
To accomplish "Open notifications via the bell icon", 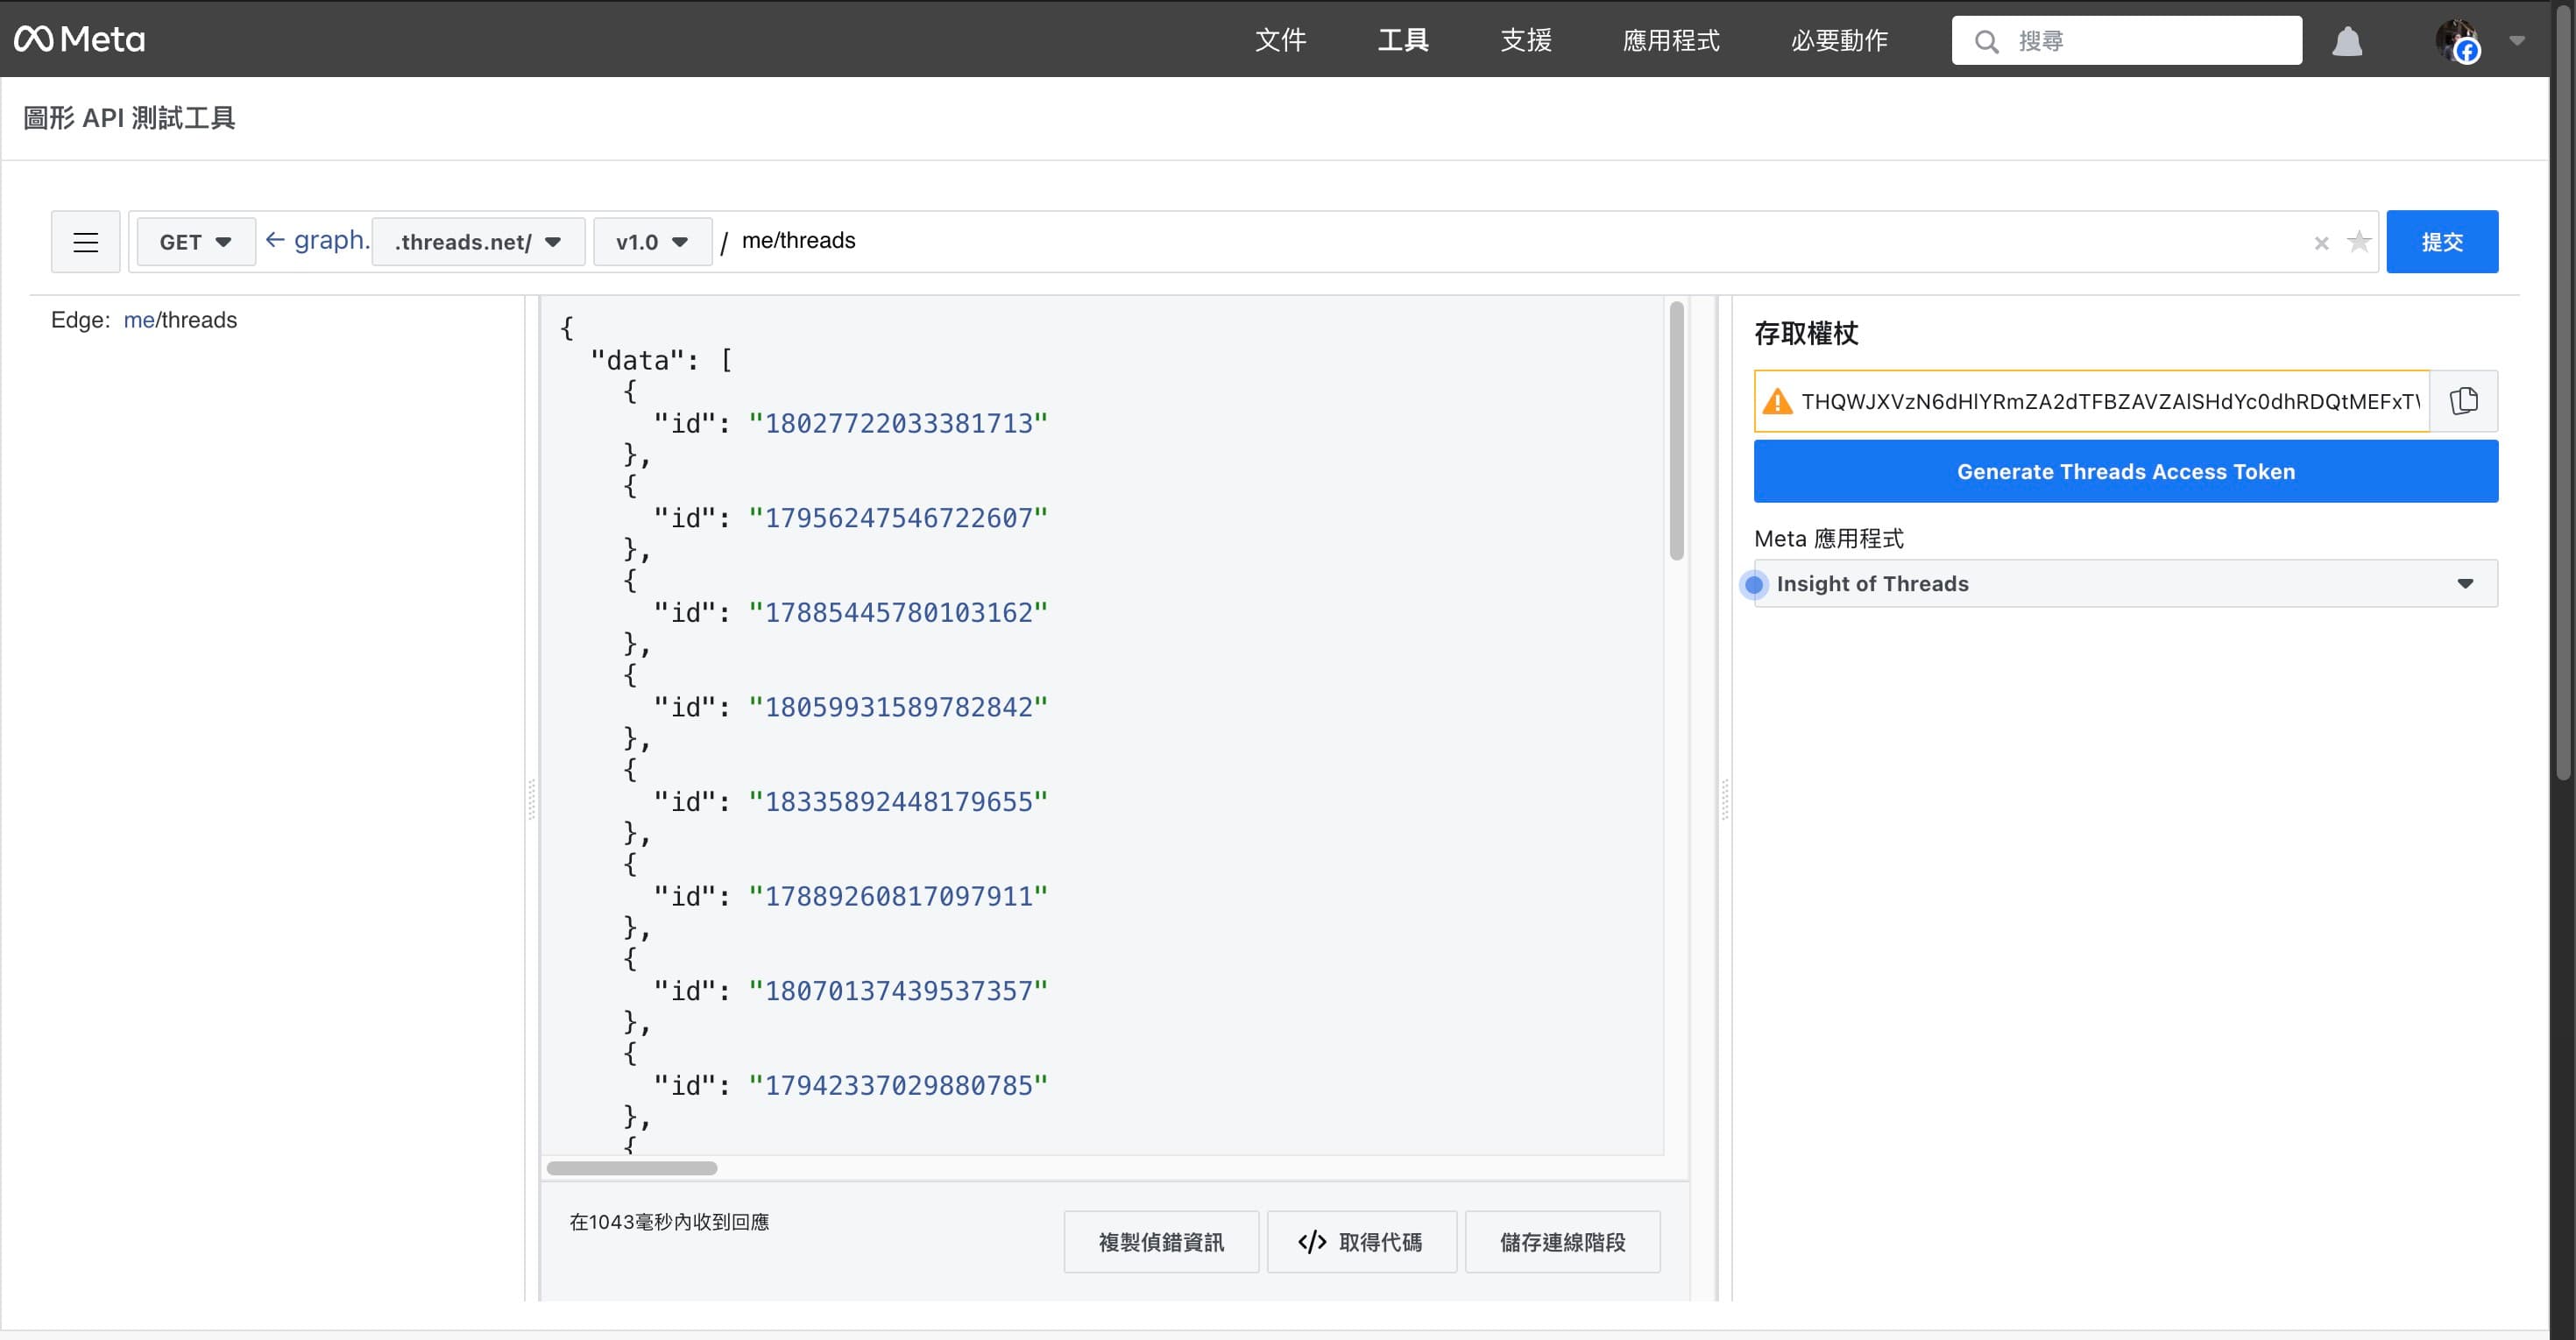I will 2348,41.
